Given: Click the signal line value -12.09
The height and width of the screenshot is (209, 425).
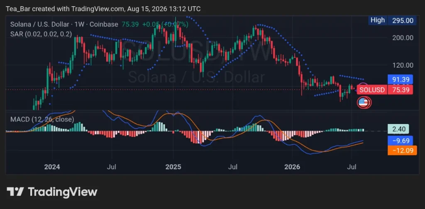Looking at the screenshot, I should (x=402, y=150).
